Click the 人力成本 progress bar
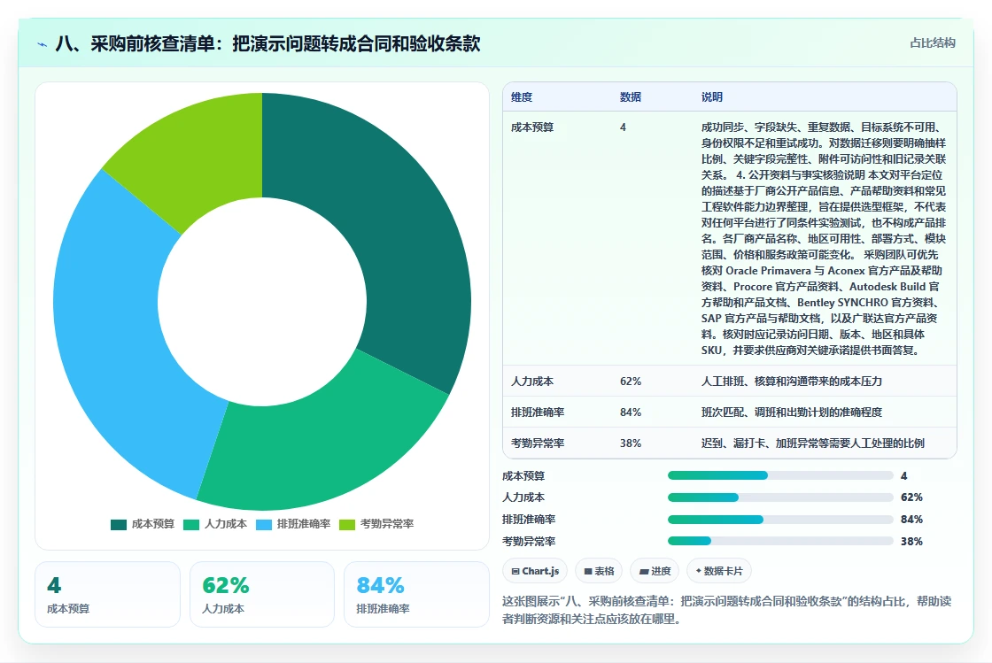 [780, 497]
